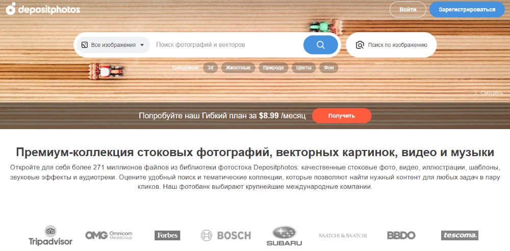Select the "Животные" trending tag
Viewport: 510px width, 251px height.
pos(238,68)
